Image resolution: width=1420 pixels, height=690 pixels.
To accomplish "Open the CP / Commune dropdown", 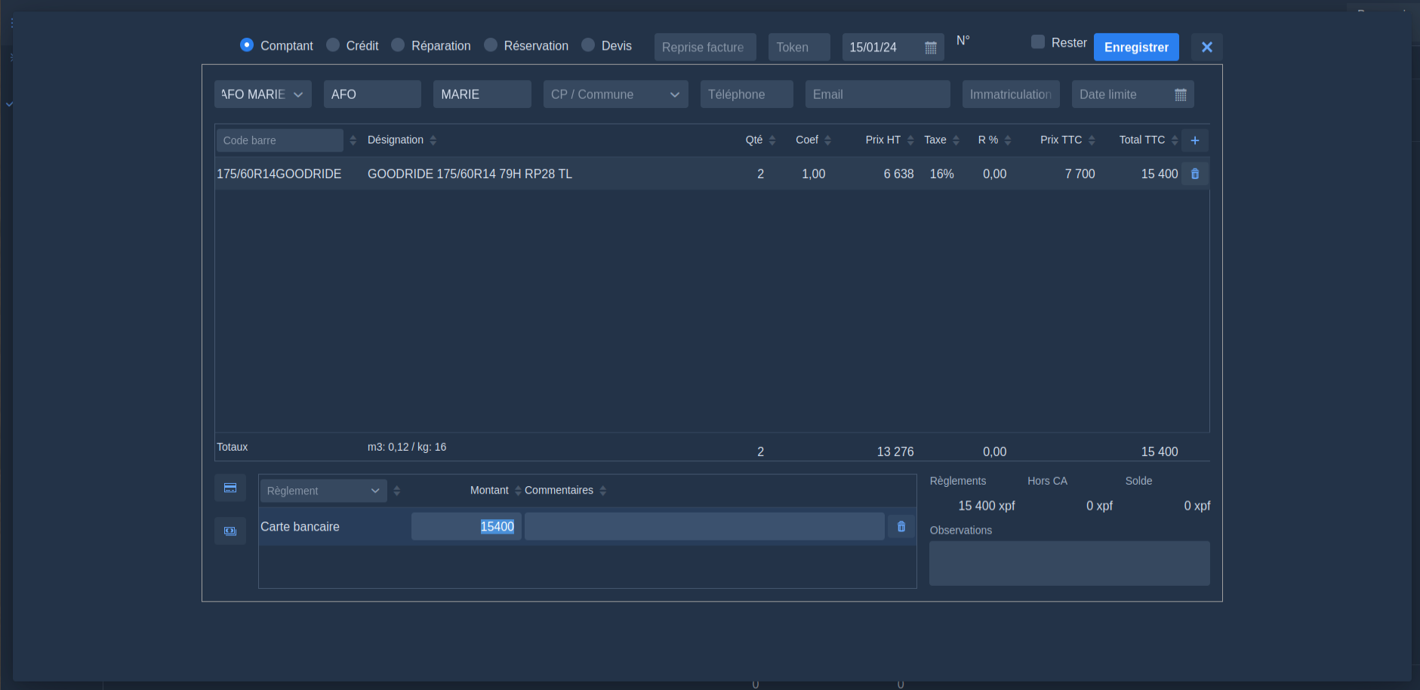I will [674, 95].
